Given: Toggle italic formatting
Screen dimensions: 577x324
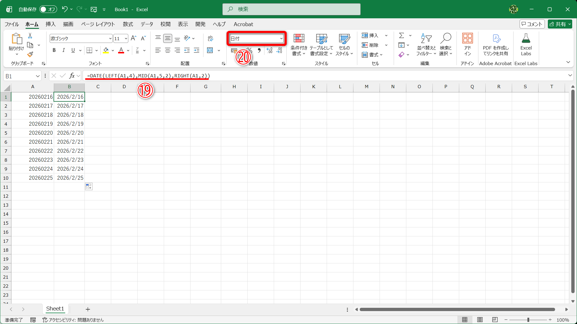Looking at the screenshot, I should pos(63,50).
